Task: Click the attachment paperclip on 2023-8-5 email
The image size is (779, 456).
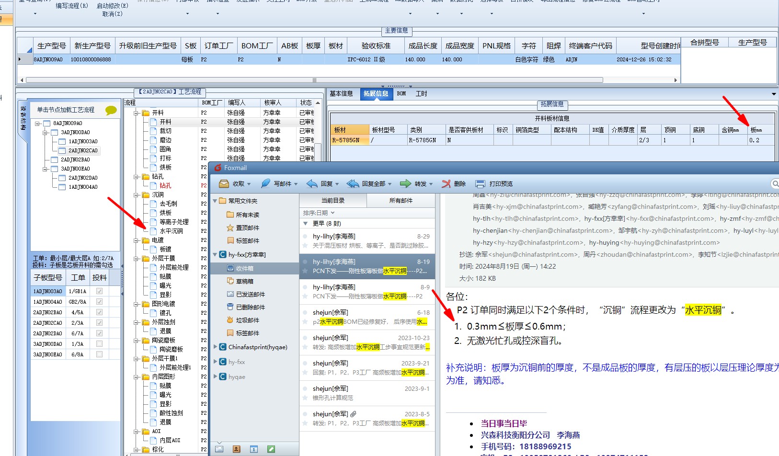Action: point(354,414)
